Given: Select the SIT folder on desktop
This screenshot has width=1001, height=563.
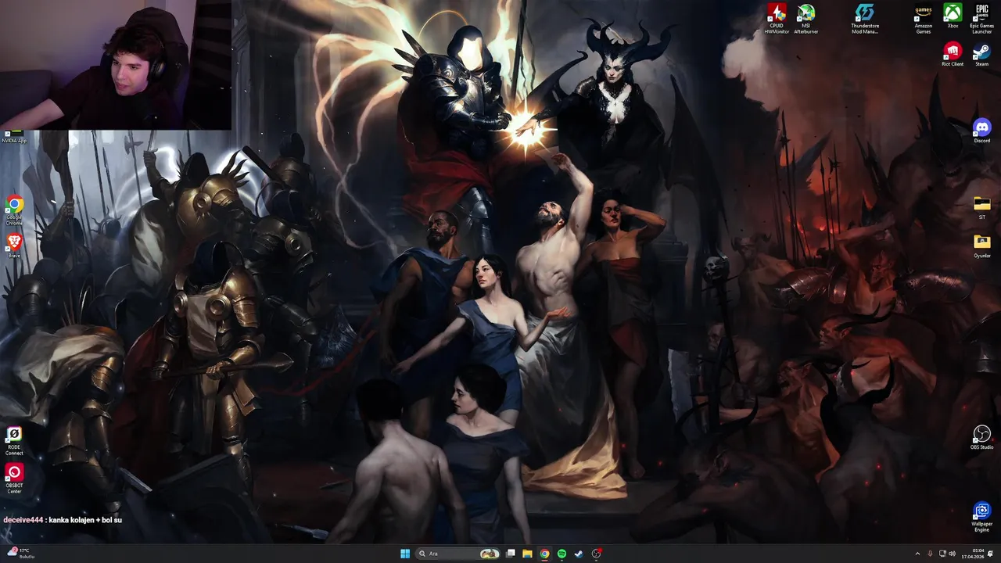Looking at the screenshot, I should [x=981, y=207].
